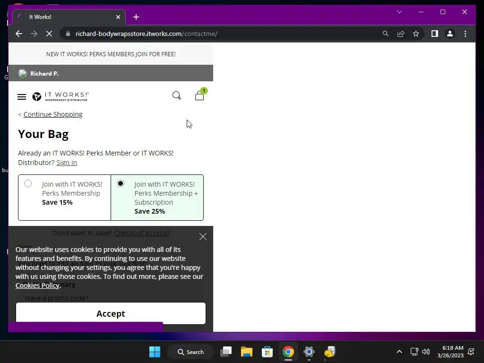Dismiss the cookie banner with X
Viewport: 484px width, 363px height.
[203, 236]
